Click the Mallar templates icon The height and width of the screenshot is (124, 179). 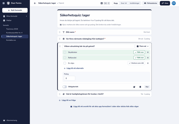click(x=4, y=20)
